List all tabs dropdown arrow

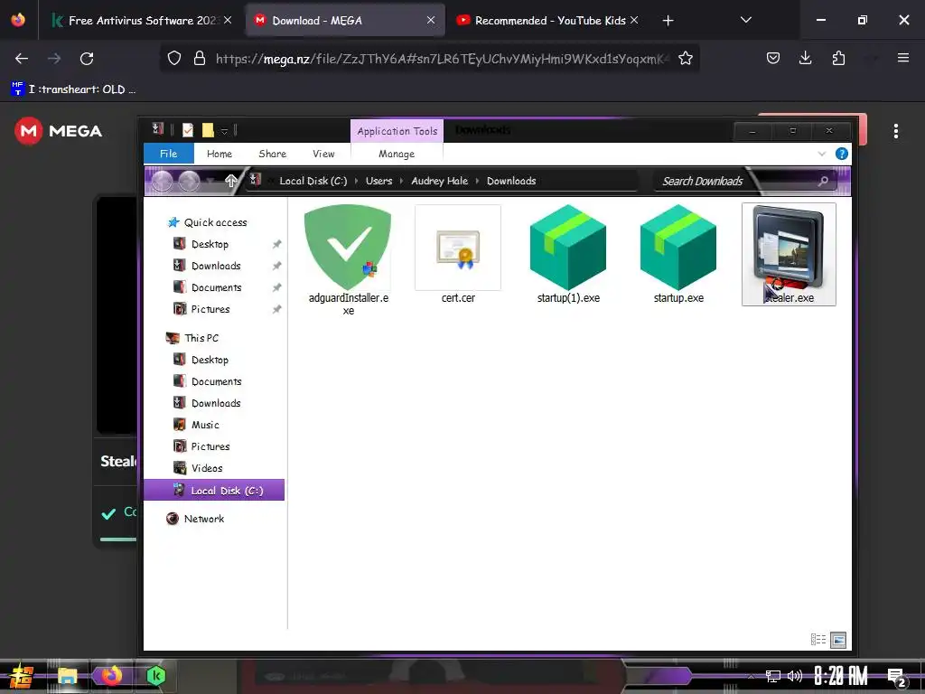[745, 20]
